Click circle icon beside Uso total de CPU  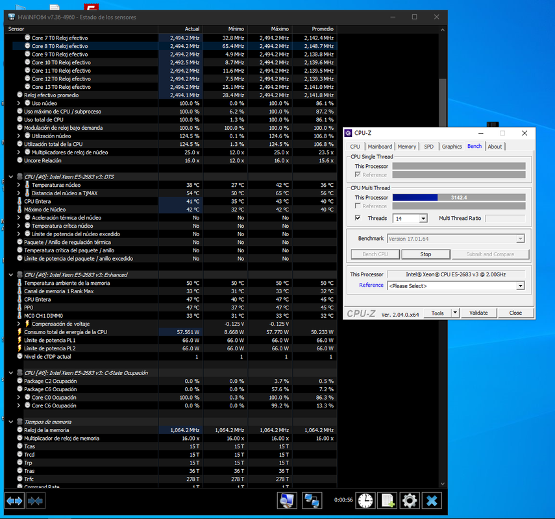click(20, 119)
